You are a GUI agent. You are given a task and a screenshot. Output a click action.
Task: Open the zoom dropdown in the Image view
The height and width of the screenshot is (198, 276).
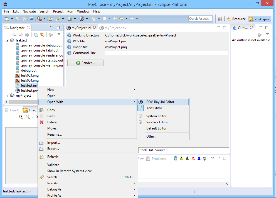click(33, 117)
